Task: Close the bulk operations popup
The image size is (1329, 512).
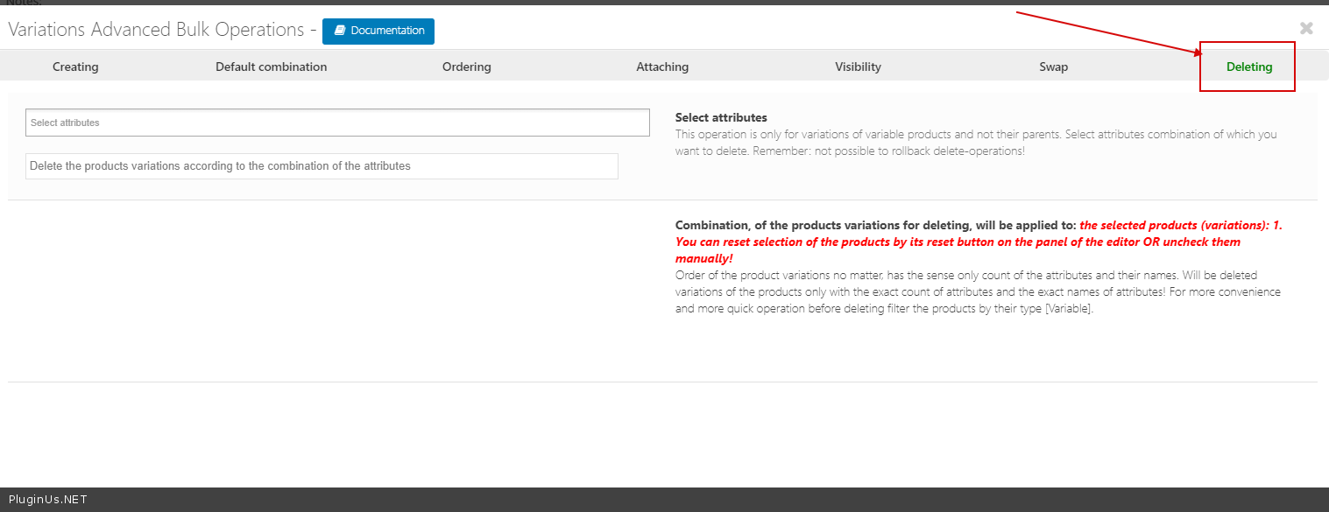Action: pos(1306,29)
